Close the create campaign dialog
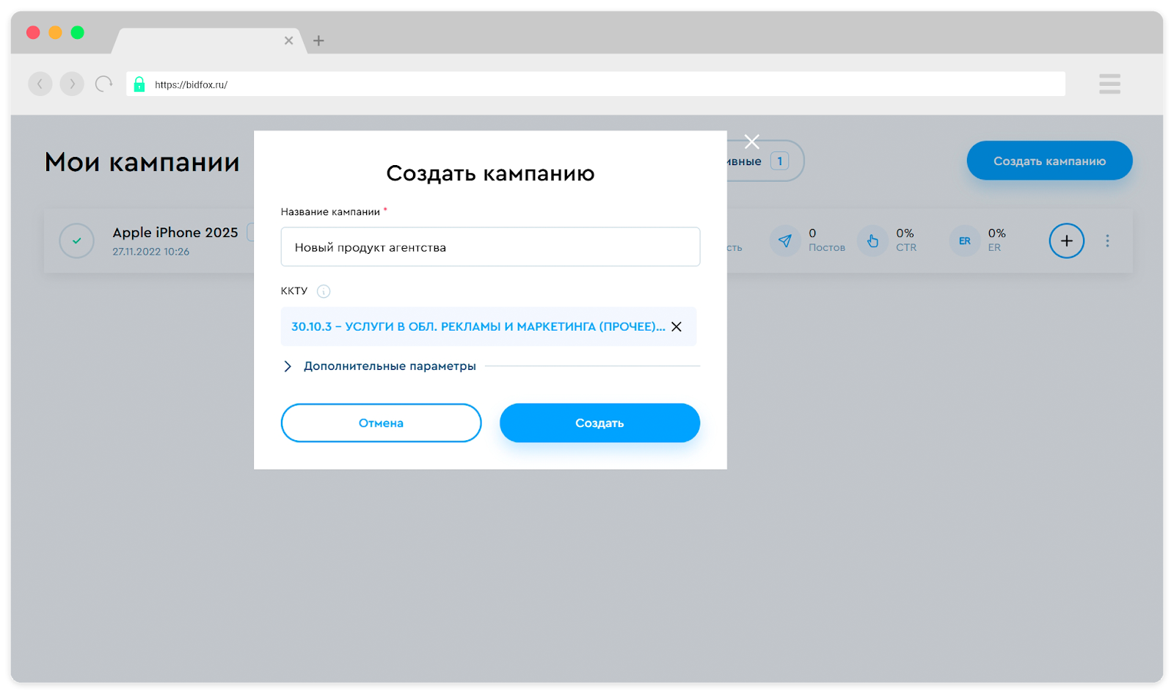1174x694 pixels. [x=751, y=142]
